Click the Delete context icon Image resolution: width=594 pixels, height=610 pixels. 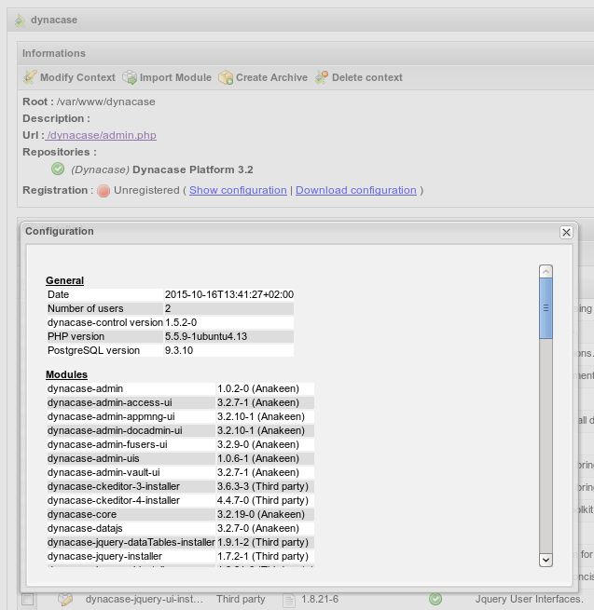(x=322, y=77)
